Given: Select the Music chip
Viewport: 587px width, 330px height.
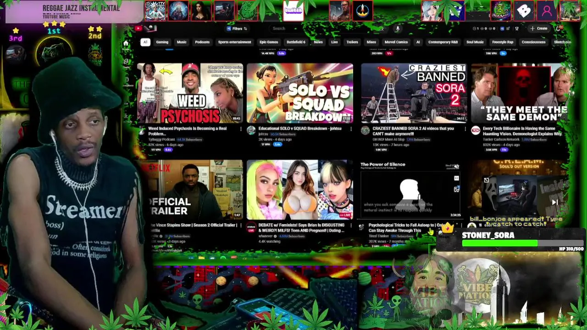Looking at the screenshot, I should click(x=182, y=42).
